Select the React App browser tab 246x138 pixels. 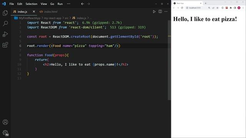click(187, 3)
